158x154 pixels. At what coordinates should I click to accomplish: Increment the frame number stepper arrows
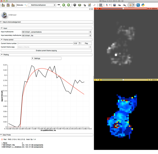tap(80, 43)
